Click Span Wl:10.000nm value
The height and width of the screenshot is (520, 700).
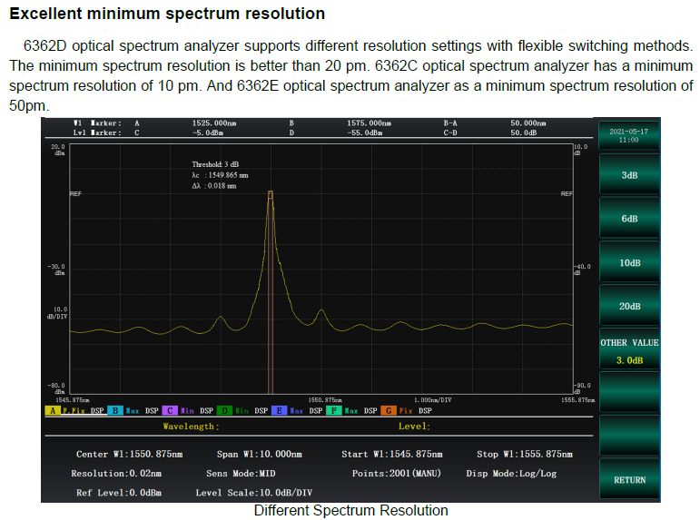(260, 454)
